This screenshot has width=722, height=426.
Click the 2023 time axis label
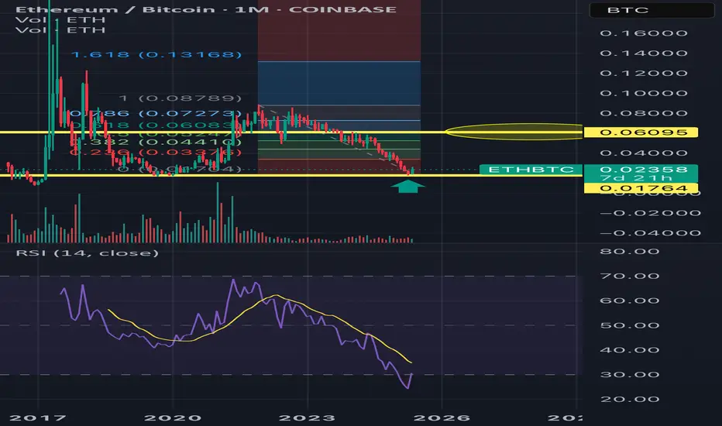pyautogui.click(x=307, y=417)
